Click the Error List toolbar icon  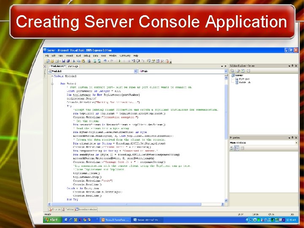pyautogui.click(x=167, y=61)
